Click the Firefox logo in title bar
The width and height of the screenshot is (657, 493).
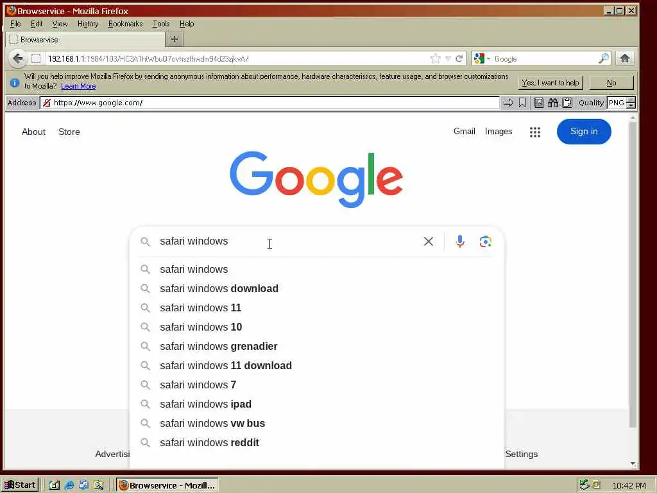pos(11,10)
